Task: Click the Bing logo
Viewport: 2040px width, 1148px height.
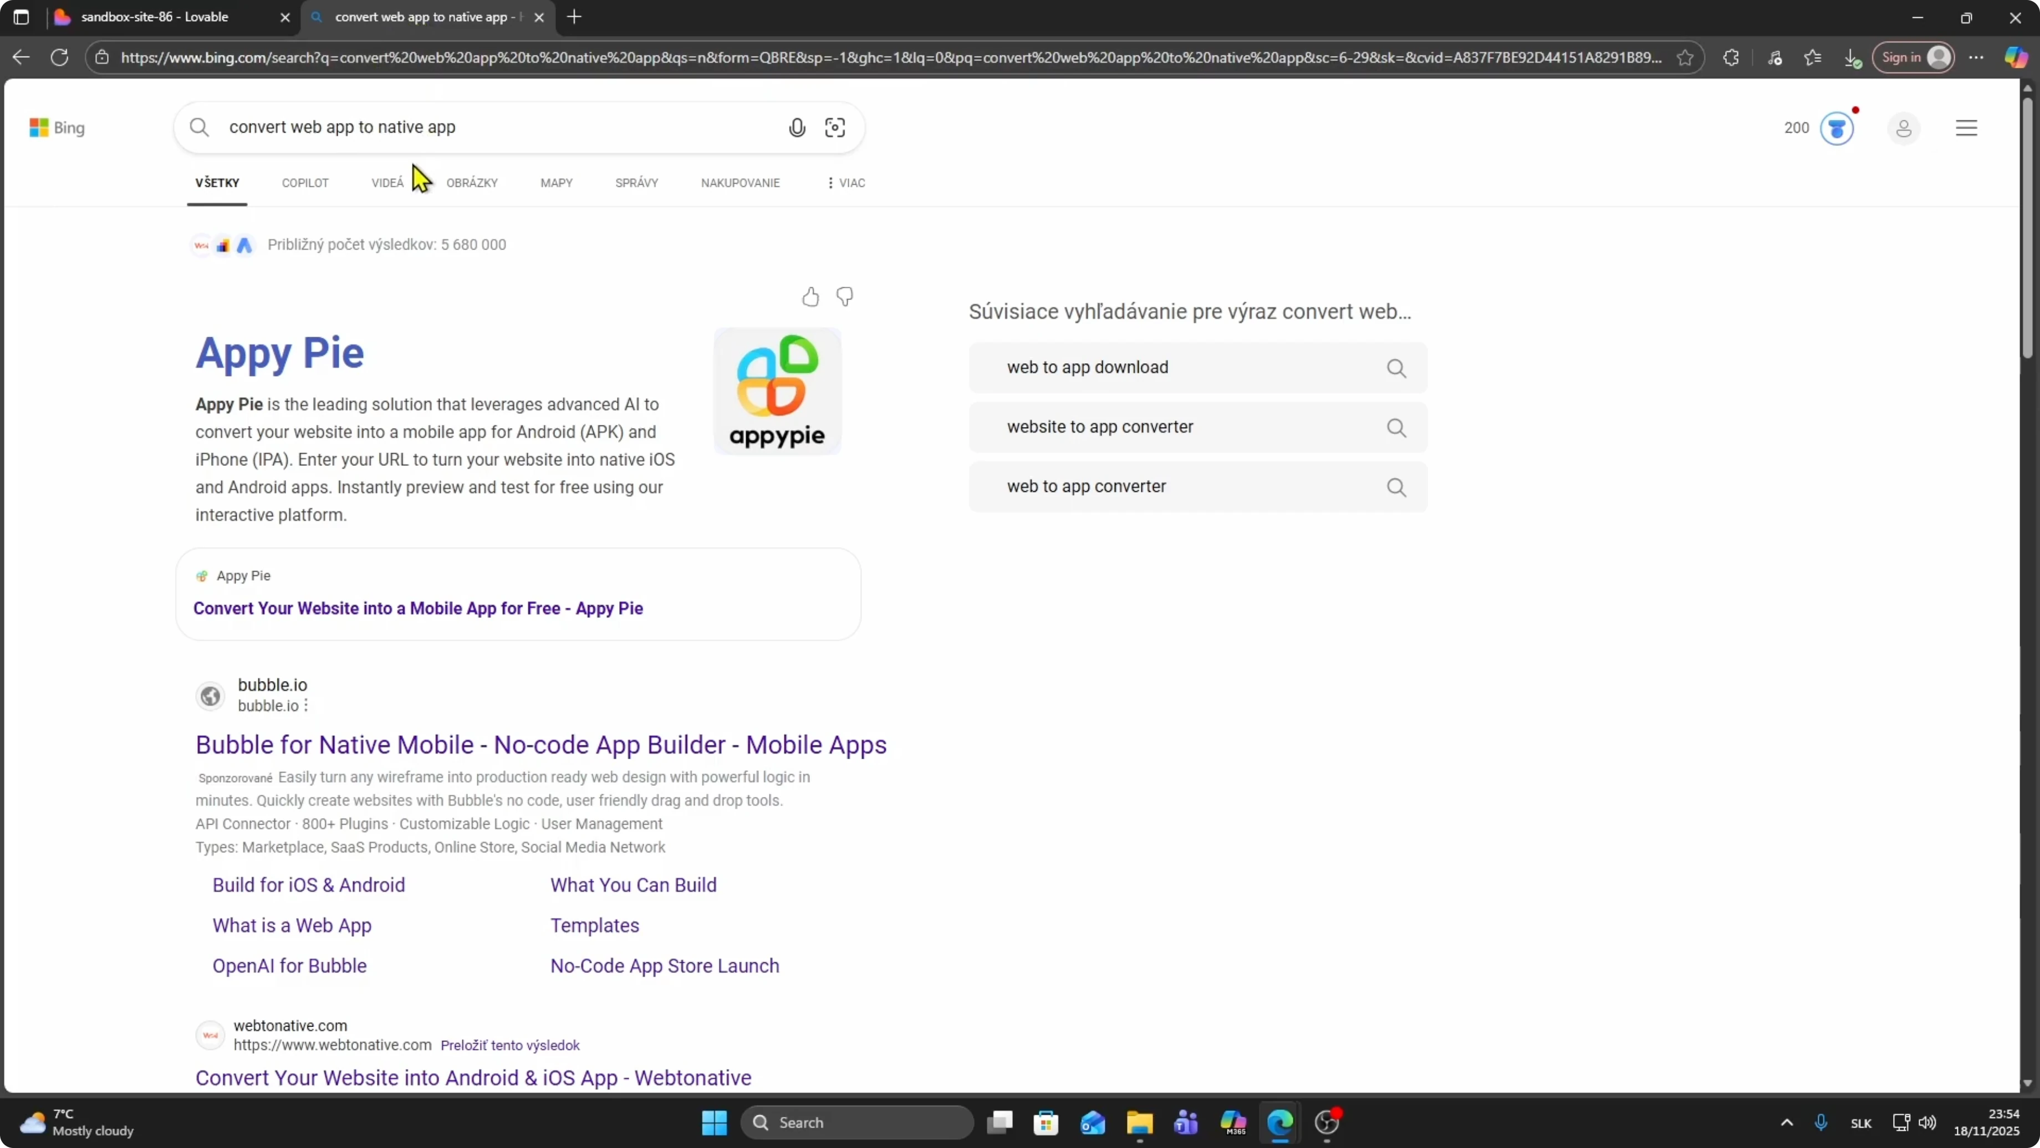Action: coord(57,128)
